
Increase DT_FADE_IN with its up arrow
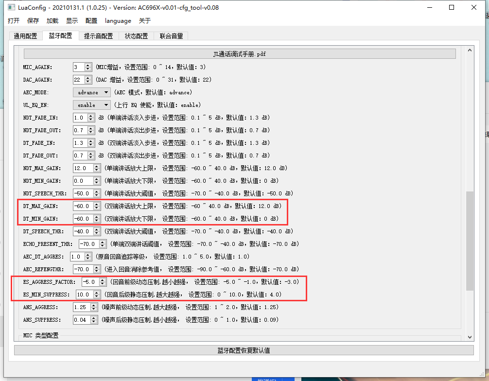(x=91, y=141)
